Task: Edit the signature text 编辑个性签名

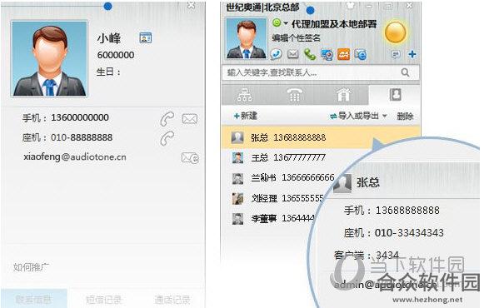Action: (x=296, y=38)
